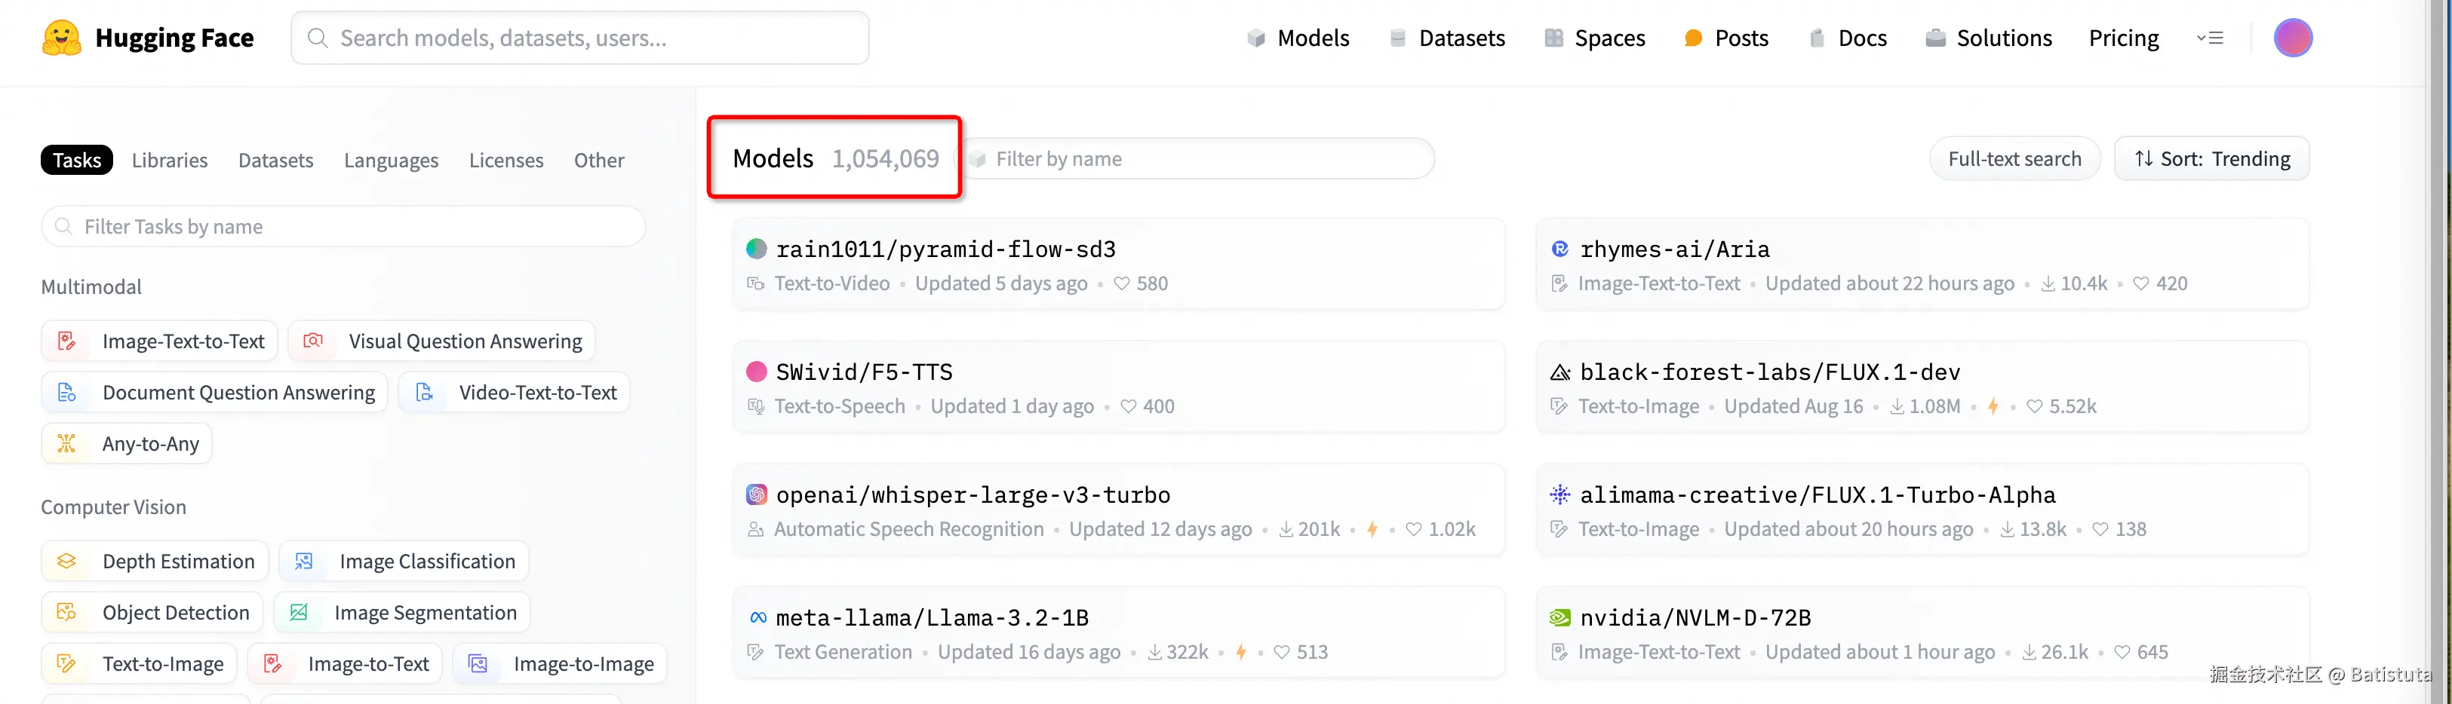Viewport: 2452px width, 704px height.
Task: Click the Visual Question Answering task icon
Action: click(313, 341)
